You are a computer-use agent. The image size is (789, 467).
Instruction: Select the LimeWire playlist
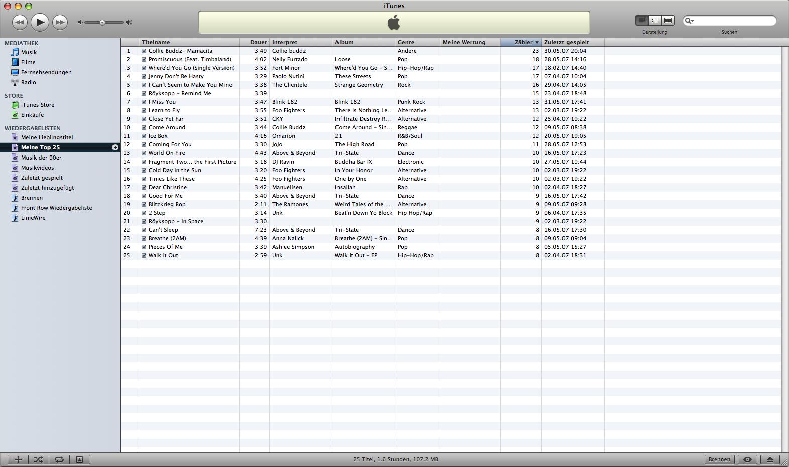pos(33,218)
